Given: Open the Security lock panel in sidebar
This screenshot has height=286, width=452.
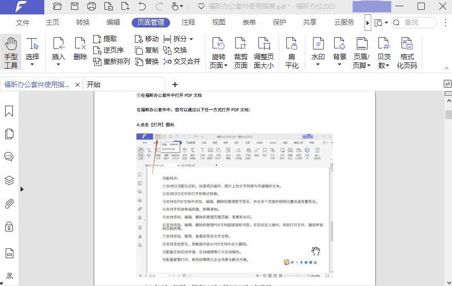Looking at the screenshot, I should (9, 227).
